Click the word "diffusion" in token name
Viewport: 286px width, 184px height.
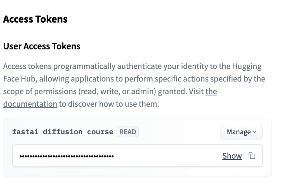(x=63, y=132)
